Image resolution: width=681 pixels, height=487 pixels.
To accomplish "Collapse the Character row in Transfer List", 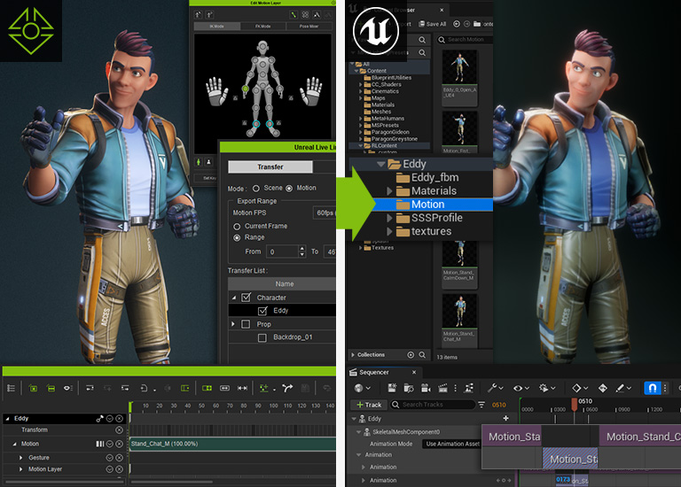I will click(234, 298).
